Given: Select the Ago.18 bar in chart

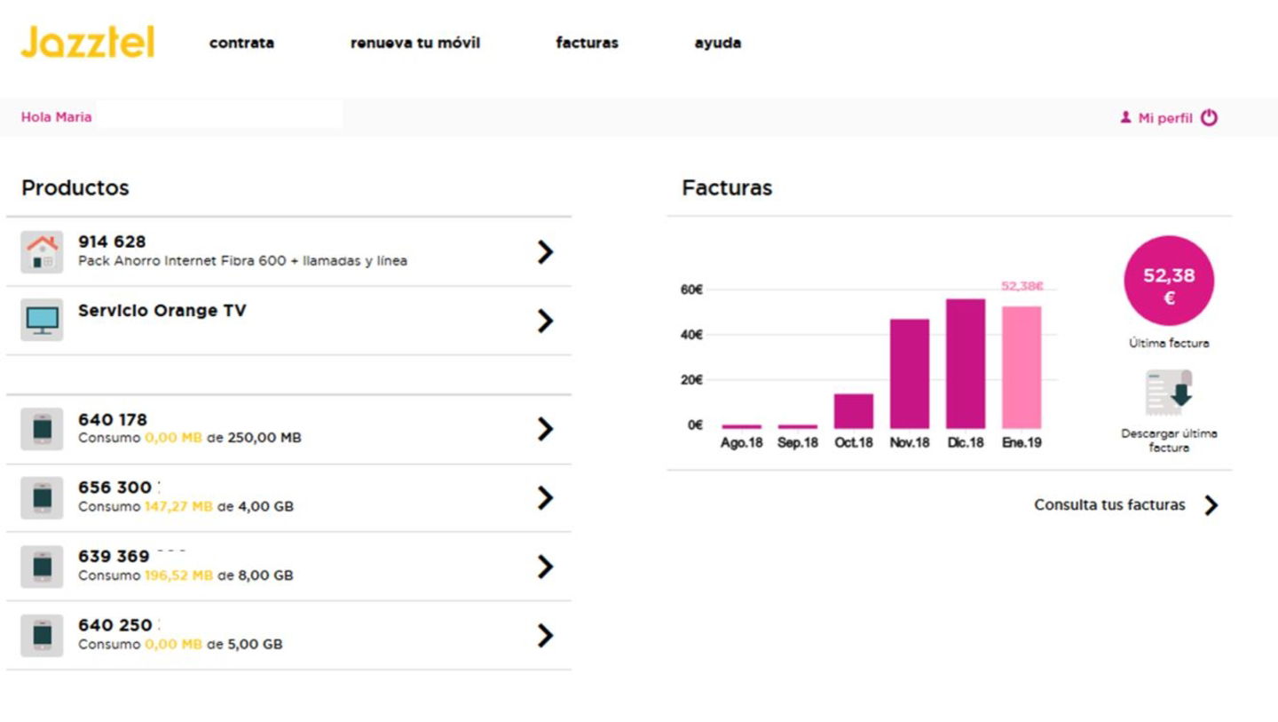Looking at the screenshot, I should tap(742, 427).
